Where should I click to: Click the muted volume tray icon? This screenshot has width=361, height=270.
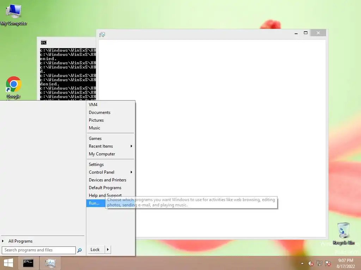coord(311,263)
